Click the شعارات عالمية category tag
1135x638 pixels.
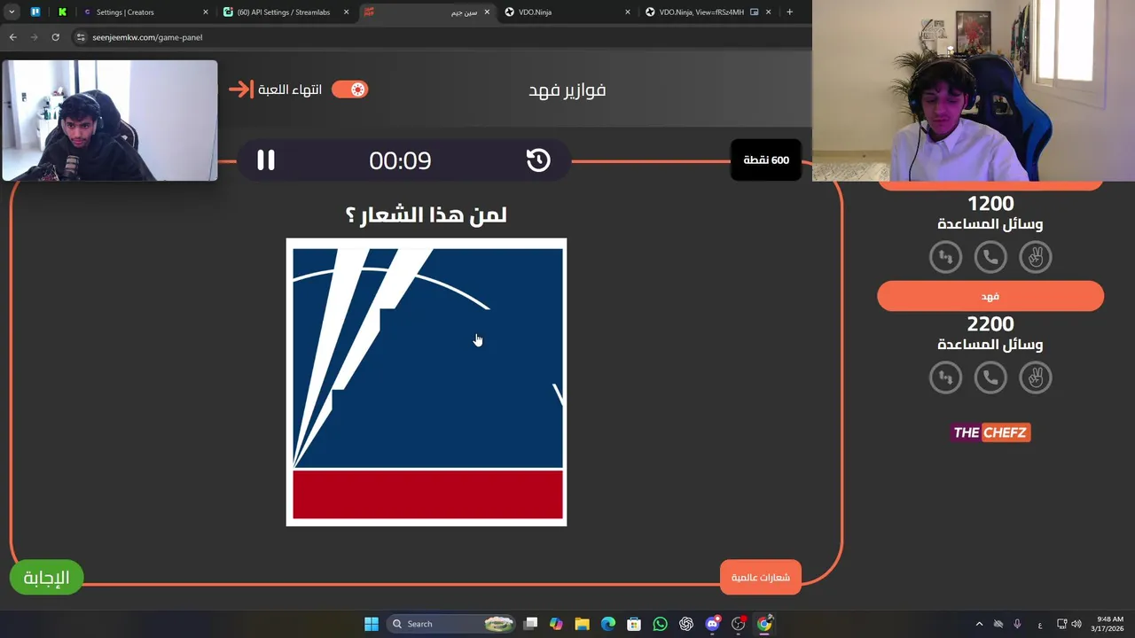point(761,578)
